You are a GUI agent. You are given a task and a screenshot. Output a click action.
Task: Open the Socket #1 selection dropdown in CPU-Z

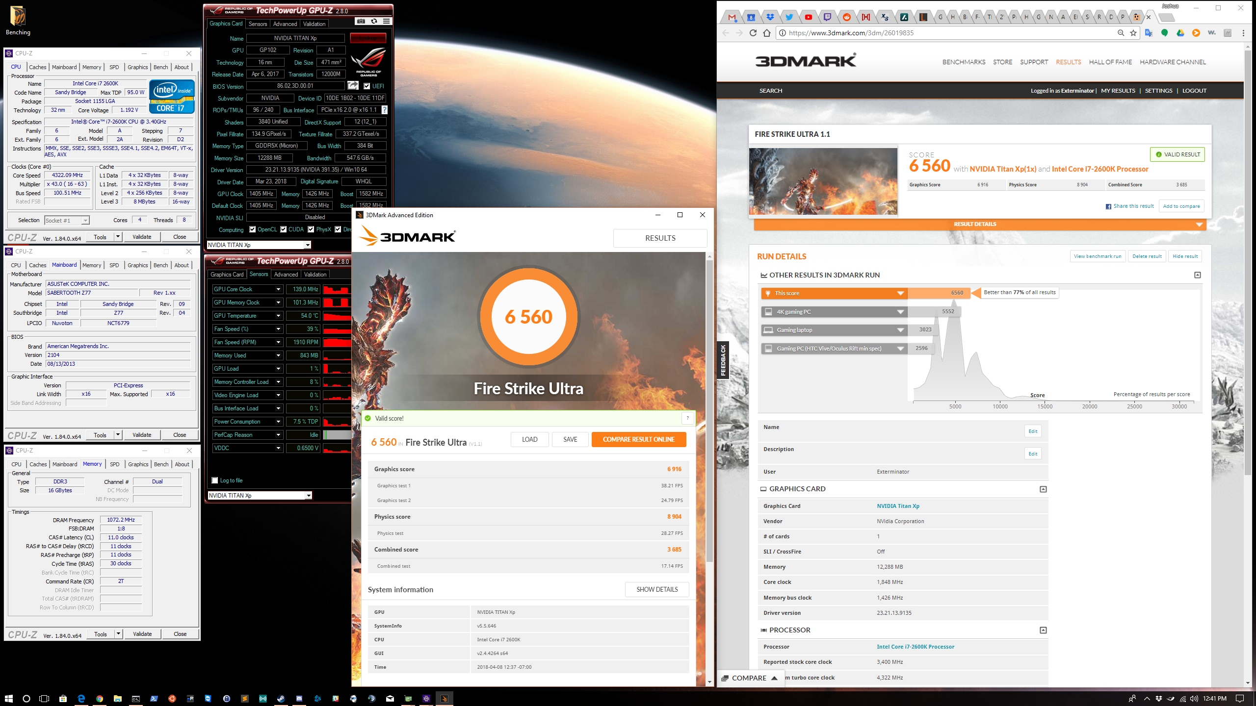(67, 220)
